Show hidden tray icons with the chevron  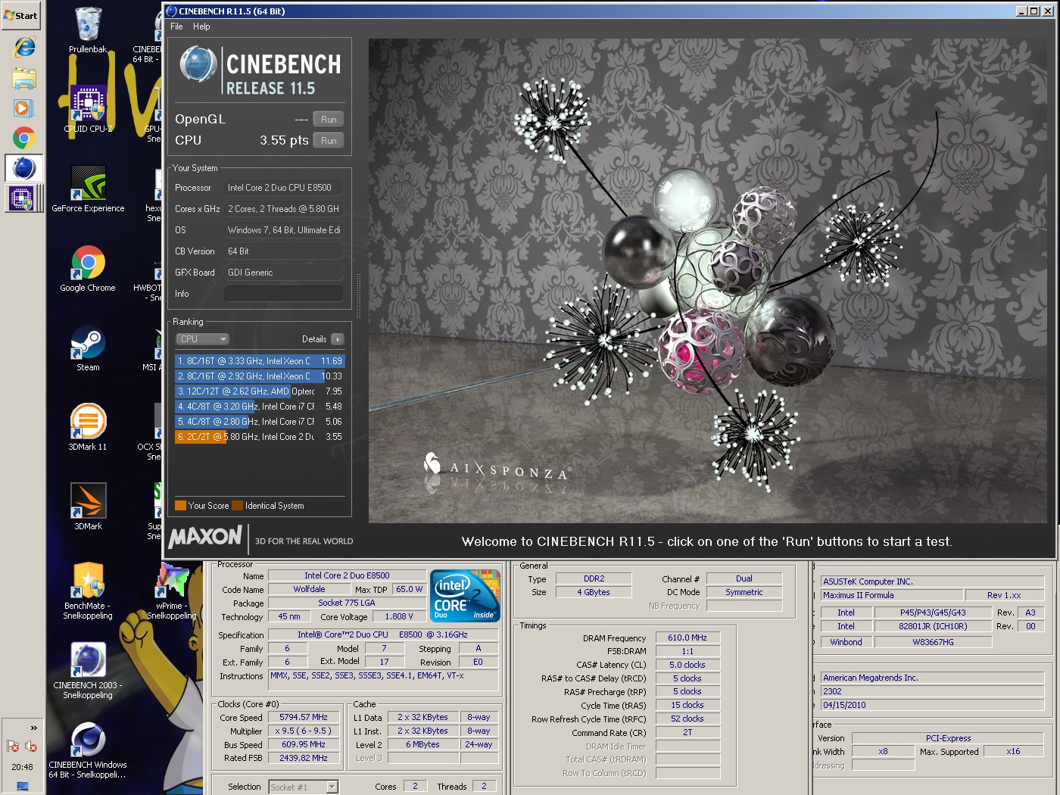(33, 728)
